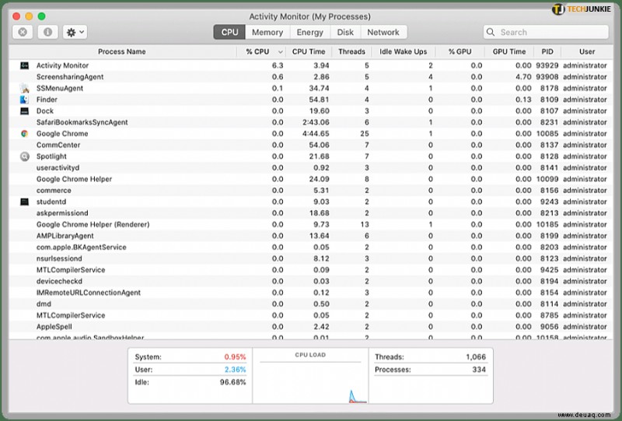Sort by PID column header
622x421 pixels.
(547, 51)
